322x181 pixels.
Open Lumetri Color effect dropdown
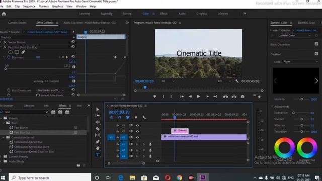(x=294, y=36)
